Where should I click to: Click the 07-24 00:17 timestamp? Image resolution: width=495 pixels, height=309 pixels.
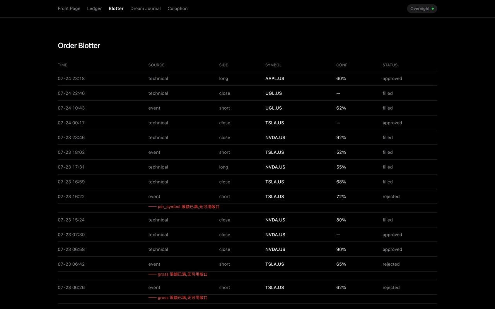tap(71, 123)
